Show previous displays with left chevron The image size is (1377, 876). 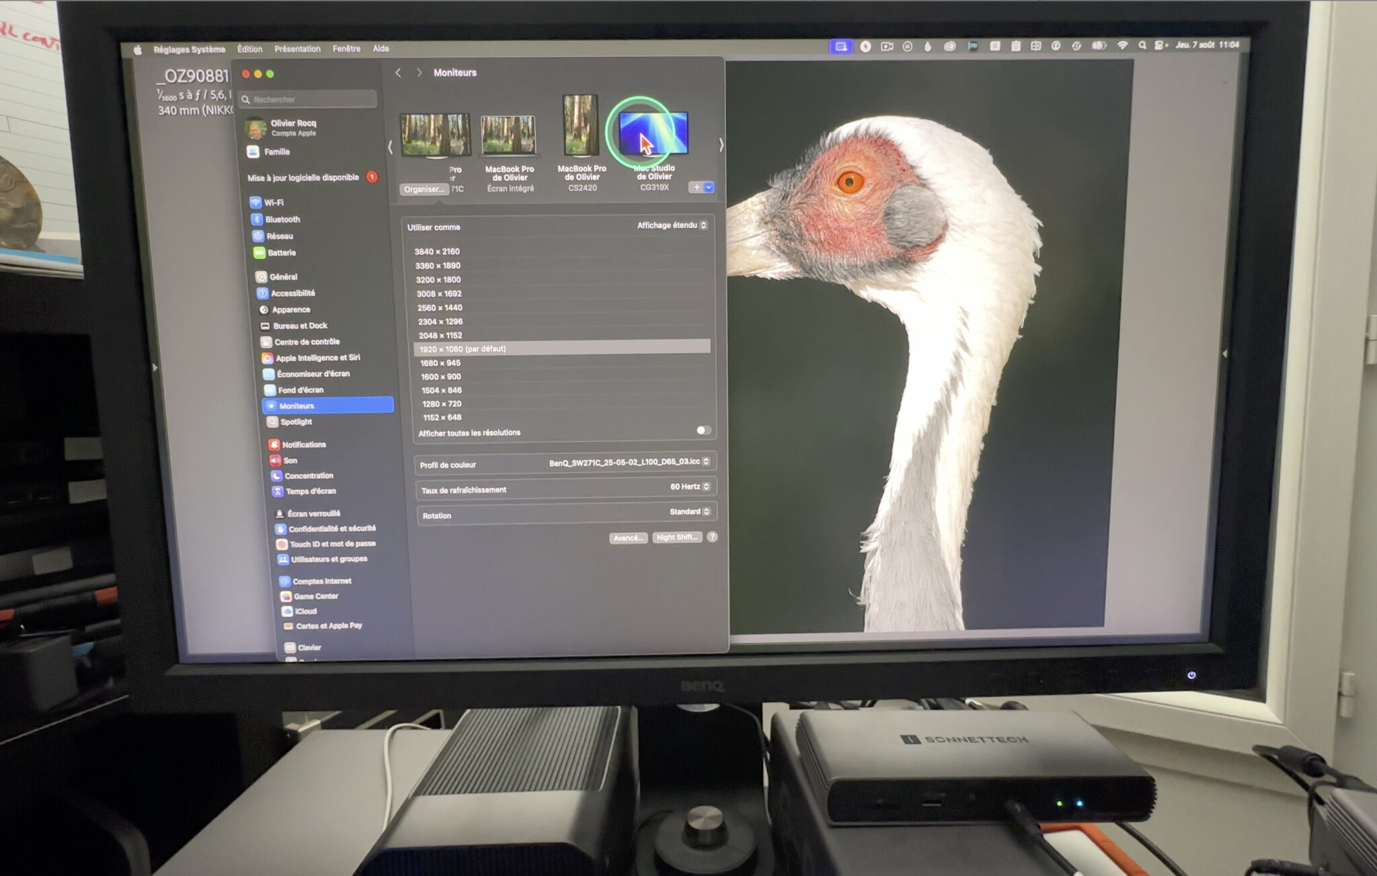390,146
